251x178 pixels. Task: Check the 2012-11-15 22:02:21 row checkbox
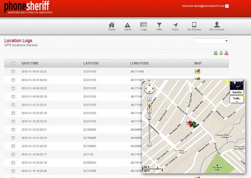[13, 129]
